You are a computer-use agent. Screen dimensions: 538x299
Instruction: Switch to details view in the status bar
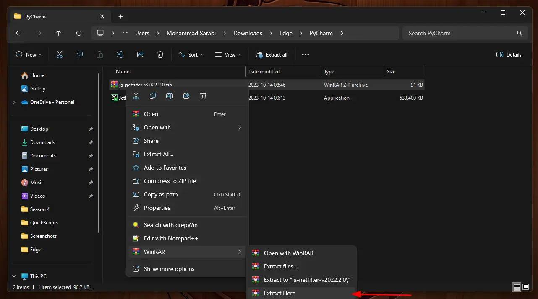point(517,287)
